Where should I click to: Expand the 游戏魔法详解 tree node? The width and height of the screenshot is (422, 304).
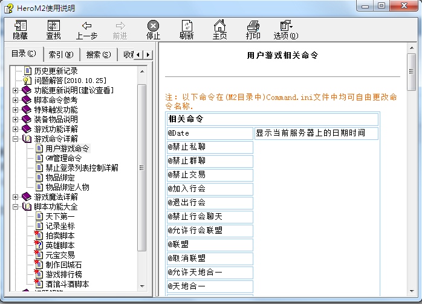pyautogui.click(x=15, y=197)
